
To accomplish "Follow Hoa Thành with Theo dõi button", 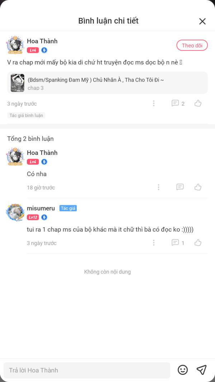I will pyautogui.click(x=192, y=45).
